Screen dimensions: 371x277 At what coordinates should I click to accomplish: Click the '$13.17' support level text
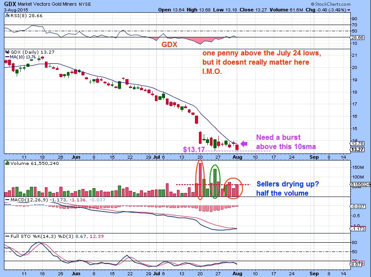tap(194, 149)
